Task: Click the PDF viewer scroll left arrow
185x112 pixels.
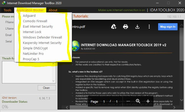Action: pos(67,107)
